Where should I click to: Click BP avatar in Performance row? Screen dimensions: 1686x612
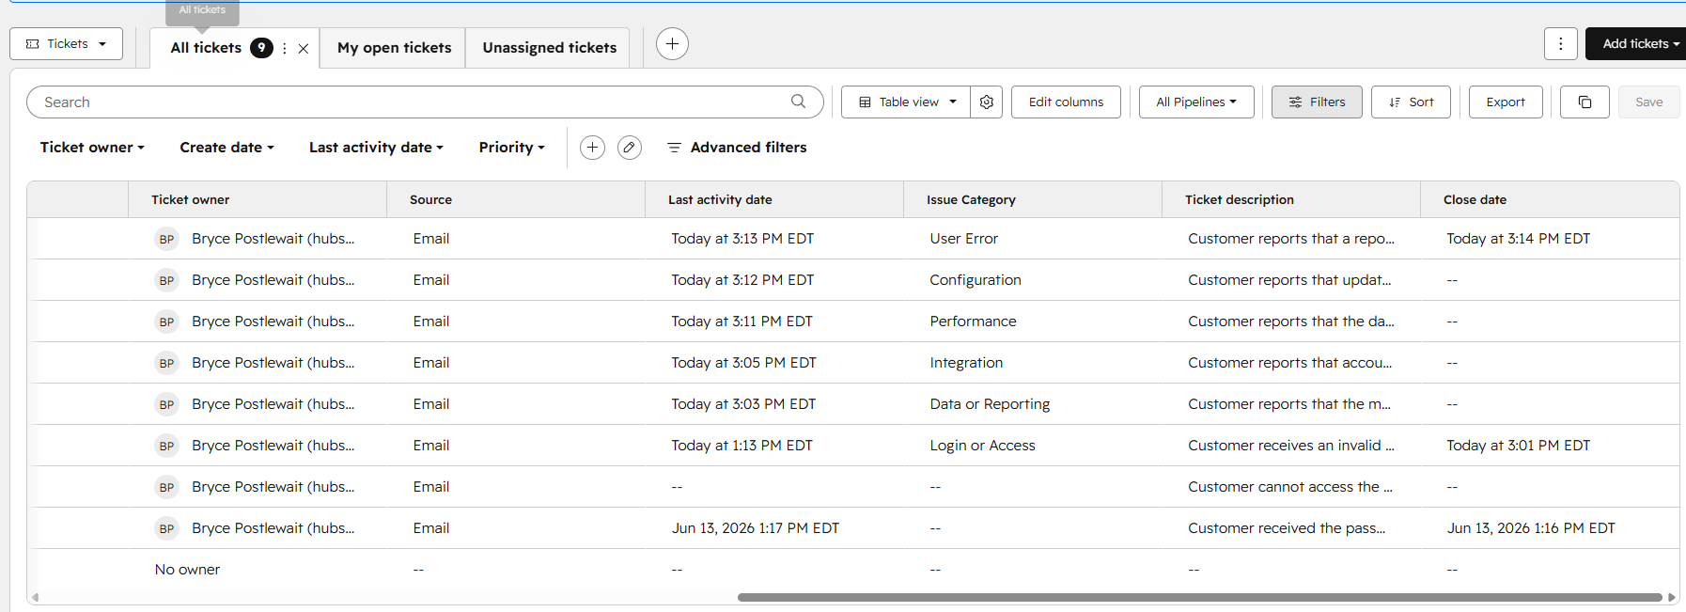(166, 322)
